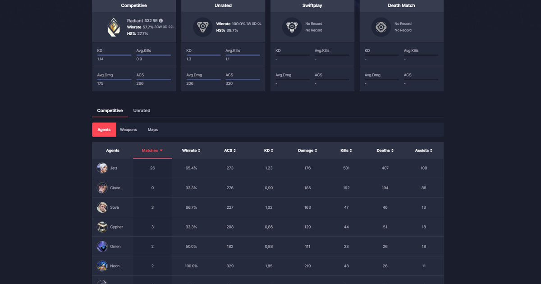Toggle sorting by KD column

pos(269,150)
